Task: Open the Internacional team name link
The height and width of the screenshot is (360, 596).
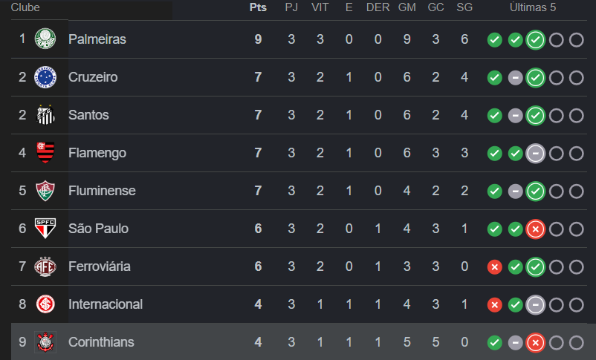Action: (106, 304)
